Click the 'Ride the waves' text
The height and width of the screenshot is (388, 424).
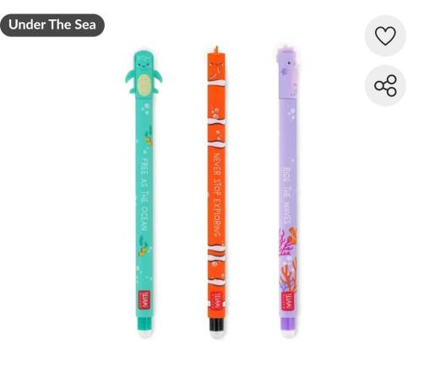point(287,196)
